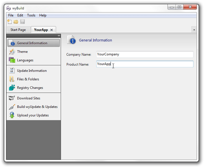Select the Theme palette icon
The width and height of the screenshot is (204, 167).
click(12, 52)
